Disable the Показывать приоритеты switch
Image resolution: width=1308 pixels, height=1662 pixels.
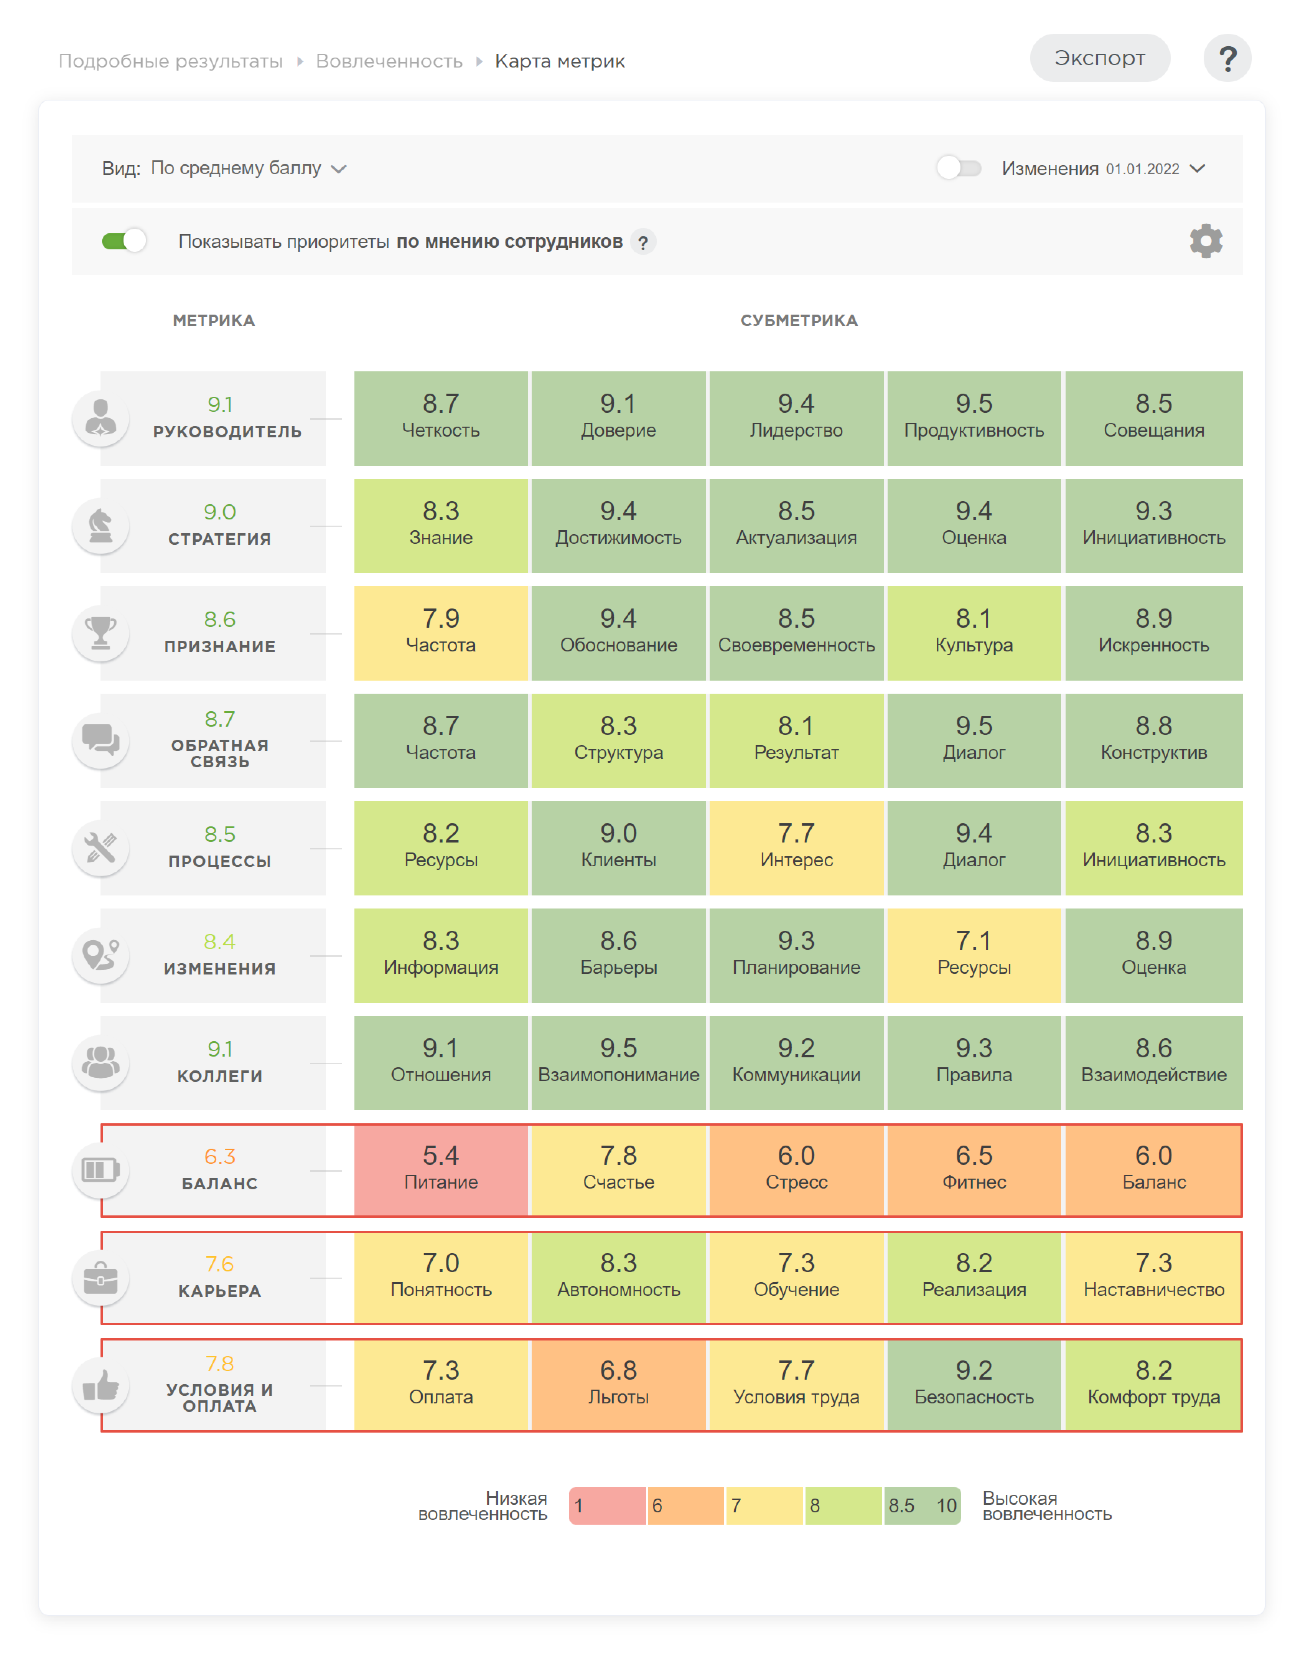tap(125, 241)
